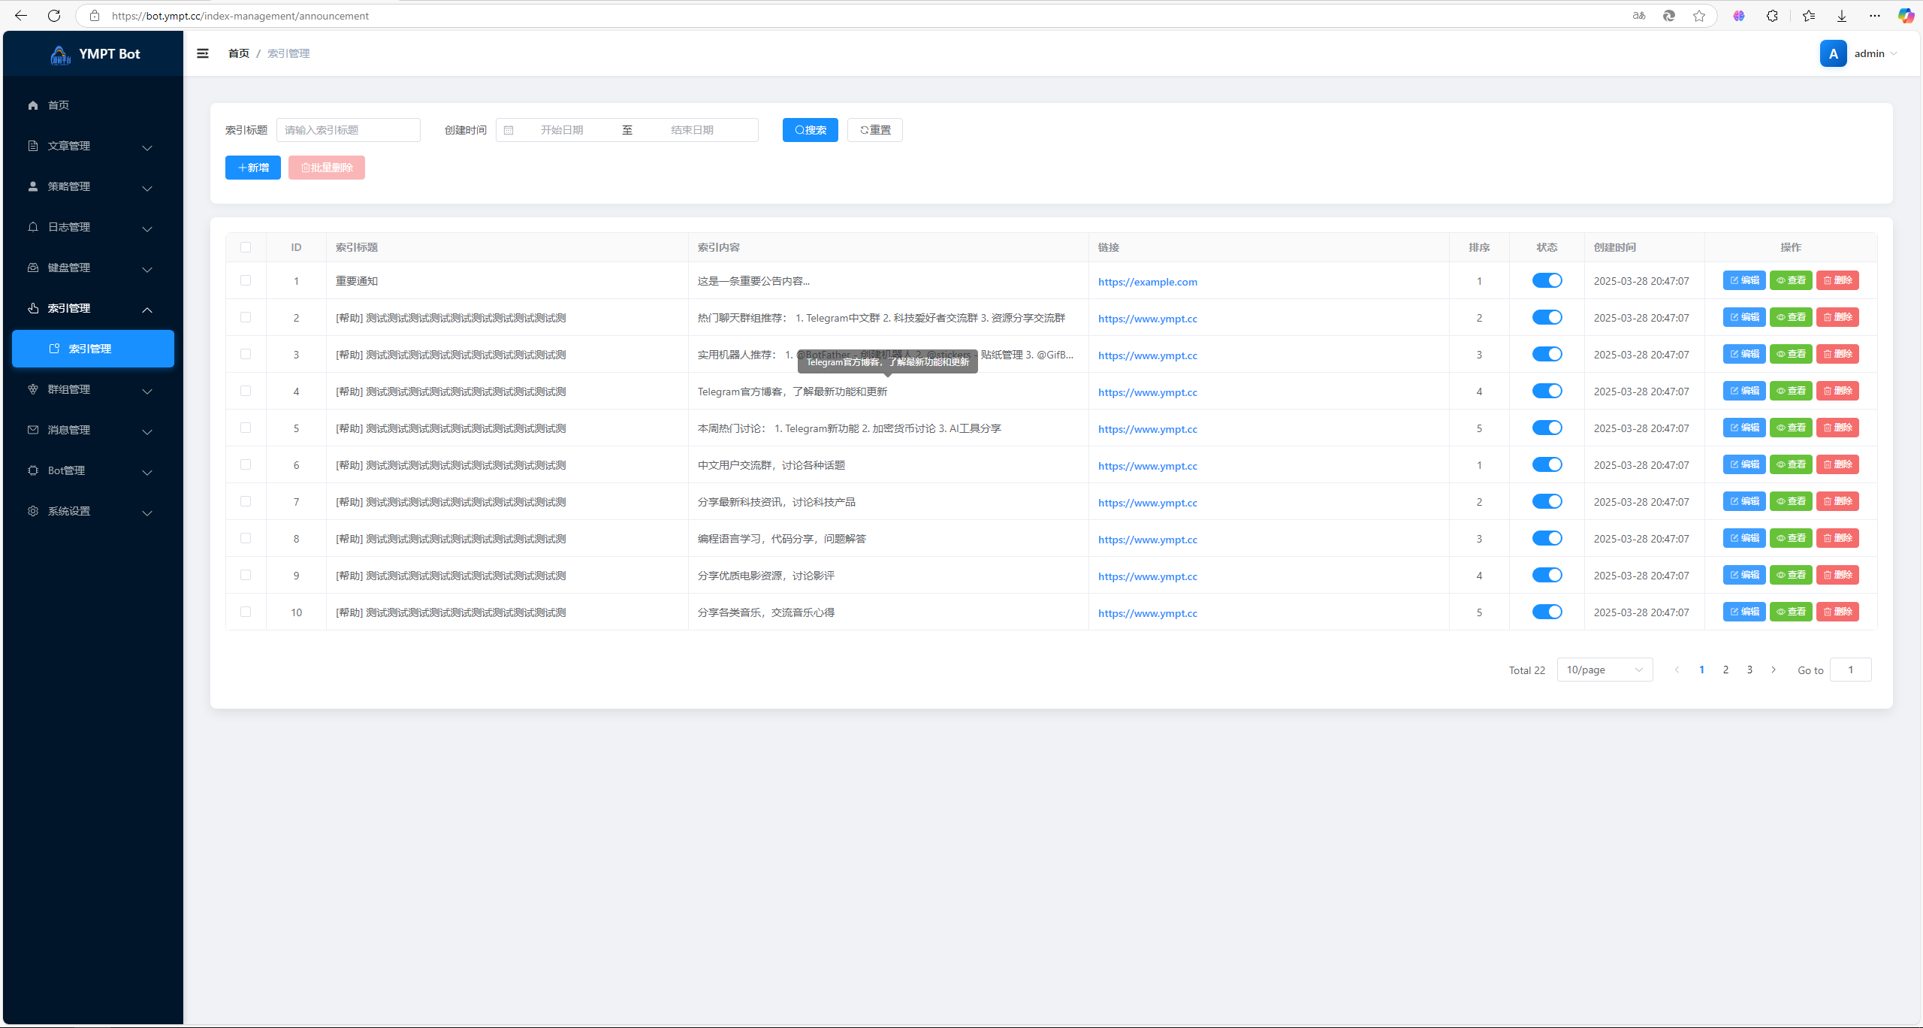This screenshot has height=1028, width=1923.
Task: Click the admin avatar icon
Action: pos(1833,53)
